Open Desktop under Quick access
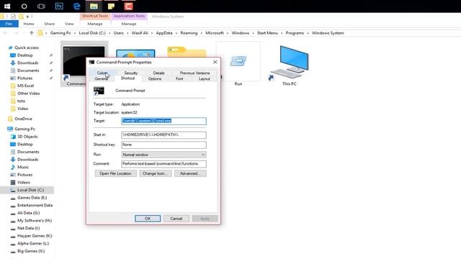The width and height of the screenshot is (461, 259). (x=25, y=55)
